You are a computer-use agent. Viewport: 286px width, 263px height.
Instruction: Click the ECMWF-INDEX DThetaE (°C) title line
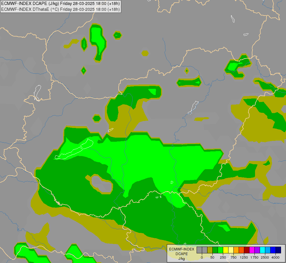point(60,9)
